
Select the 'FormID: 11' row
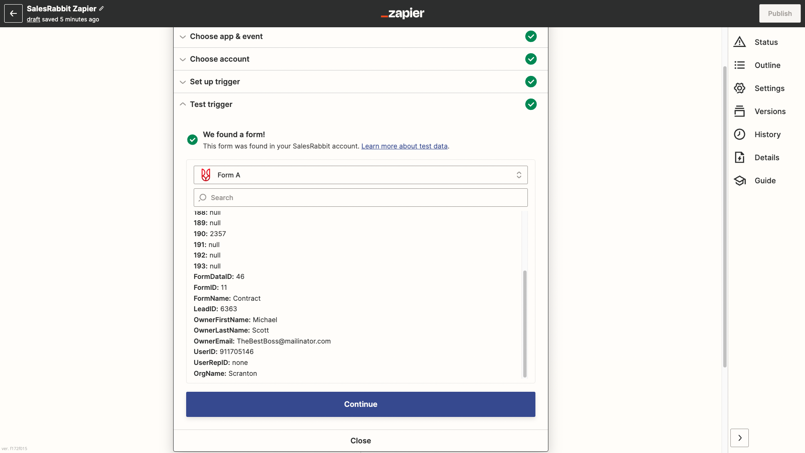(210, 287)
